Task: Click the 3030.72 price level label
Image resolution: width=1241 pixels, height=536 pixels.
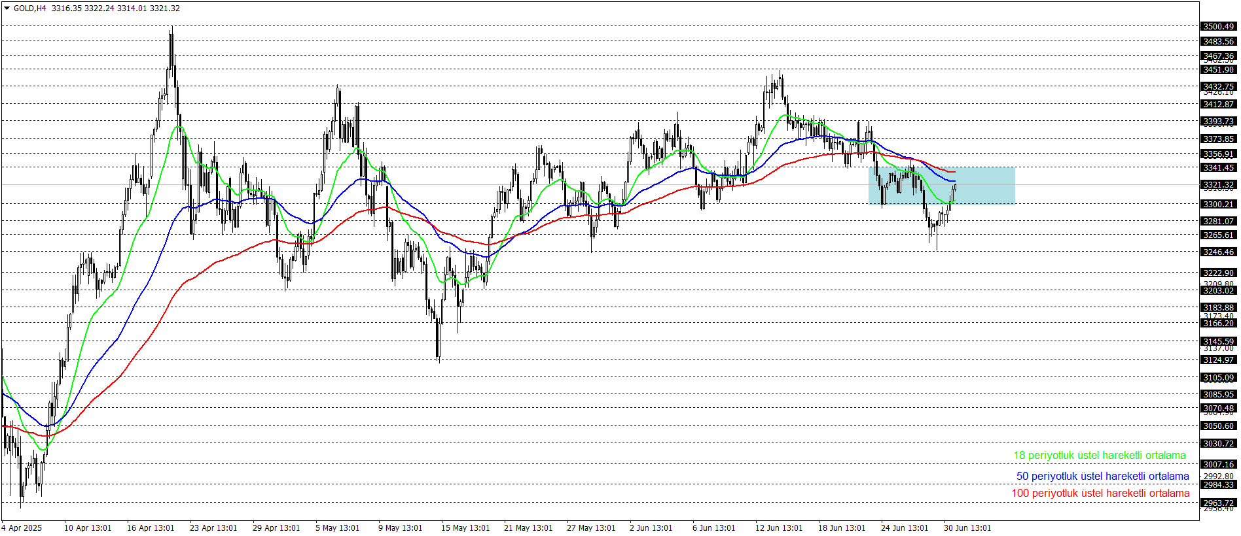Action: 1219,444
